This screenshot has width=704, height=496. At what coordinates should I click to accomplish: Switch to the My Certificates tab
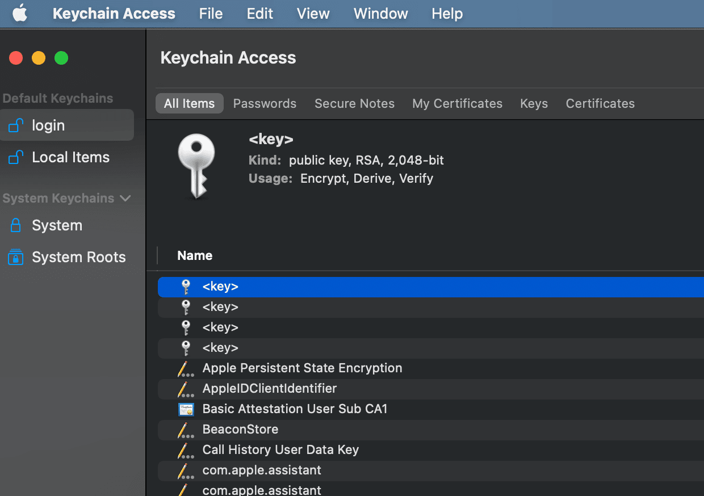click(457, 103)
